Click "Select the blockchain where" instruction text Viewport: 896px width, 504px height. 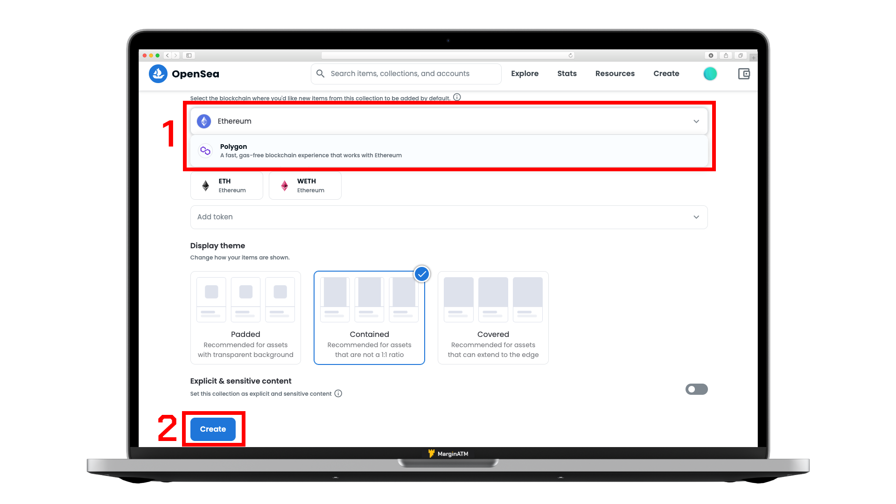pyautogui.click(x=320, y=98)
